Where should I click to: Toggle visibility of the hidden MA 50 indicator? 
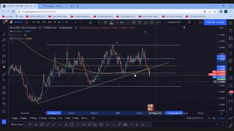(x=25, y=35)
